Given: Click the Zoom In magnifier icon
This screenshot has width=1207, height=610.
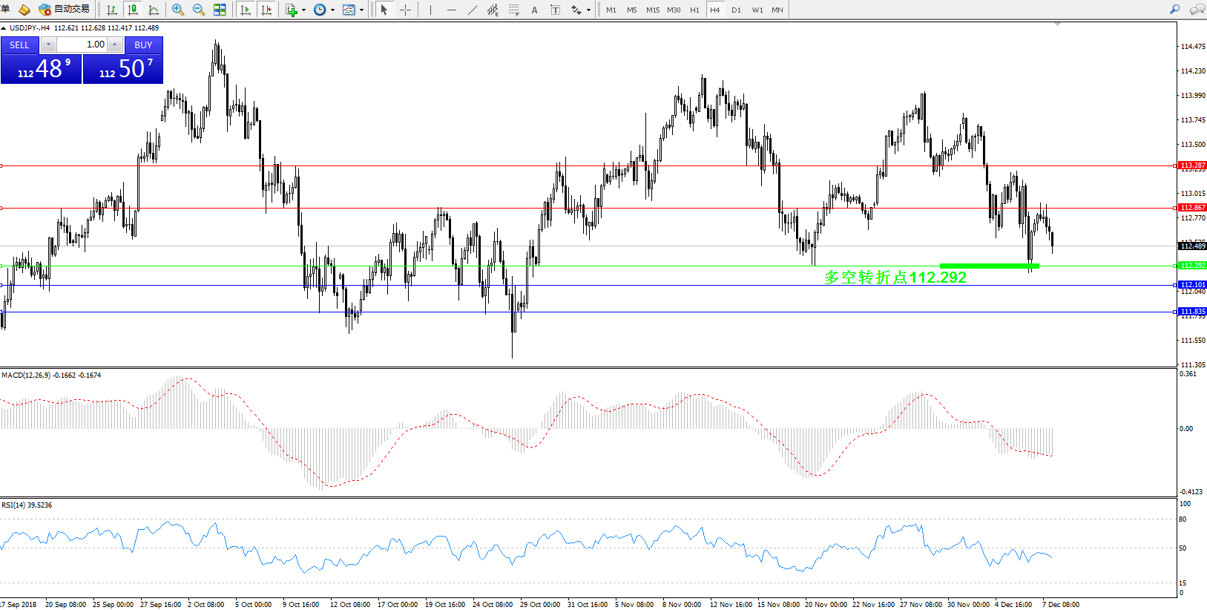Looking at the screenshot, I should [x=178, y=10].
